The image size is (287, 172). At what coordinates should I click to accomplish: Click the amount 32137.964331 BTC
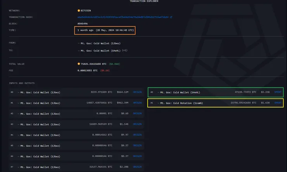coord(101,167)
